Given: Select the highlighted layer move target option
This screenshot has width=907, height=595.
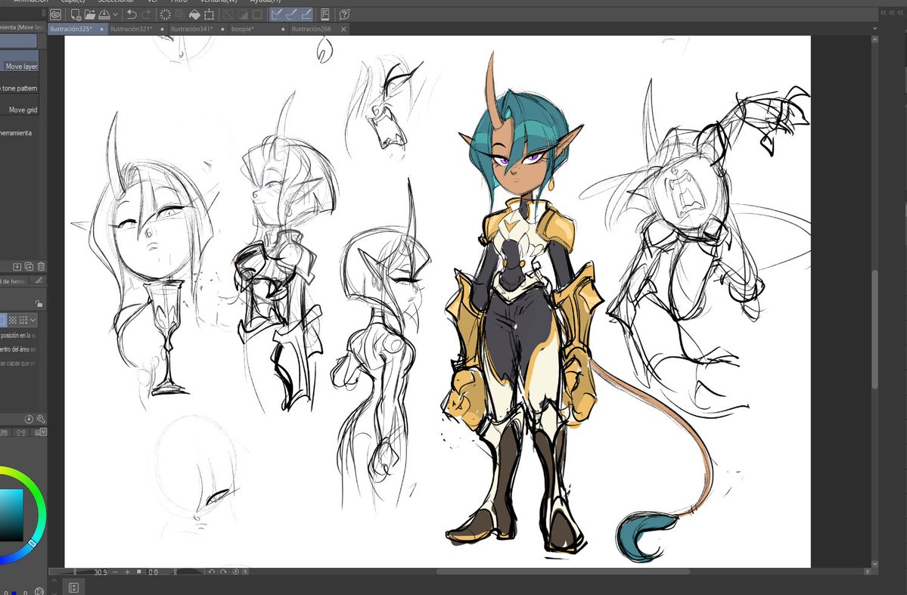Looking at the screenshot, I should [2, 321].
